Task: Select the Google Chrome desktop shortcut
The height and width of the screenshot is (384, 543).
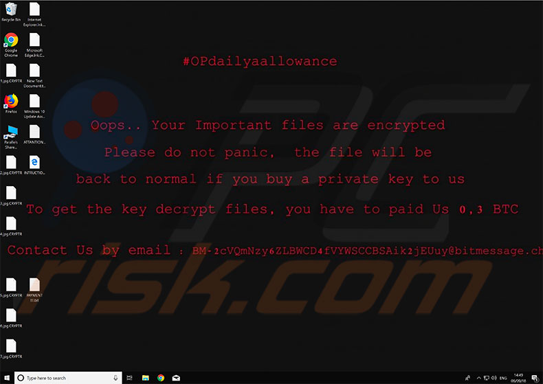Action: (11, 45)
